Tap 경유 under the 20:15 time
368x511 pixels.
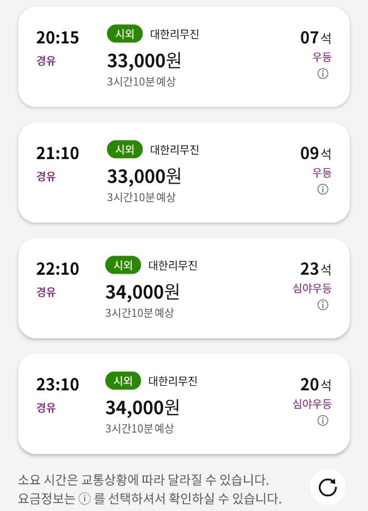(46, 61)
